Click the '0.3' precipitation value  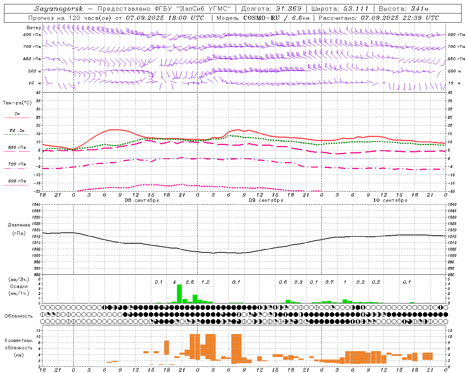pos(298,282)
